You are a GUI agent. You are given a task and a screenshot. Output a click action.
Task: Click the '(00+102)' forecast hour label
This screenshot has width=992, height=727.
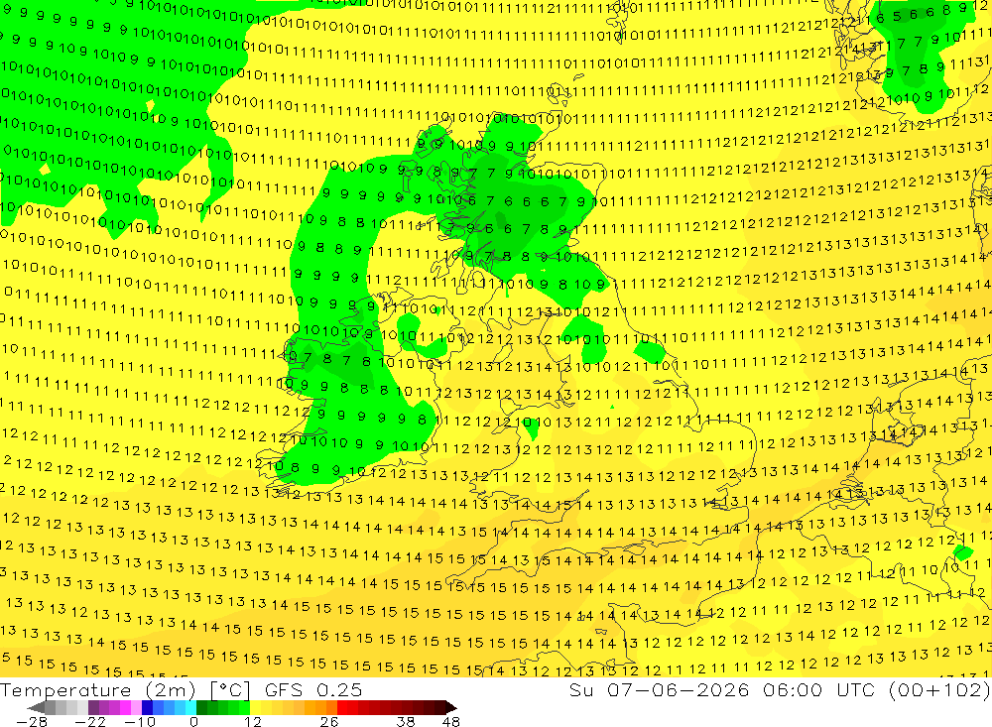pos(939,689)
